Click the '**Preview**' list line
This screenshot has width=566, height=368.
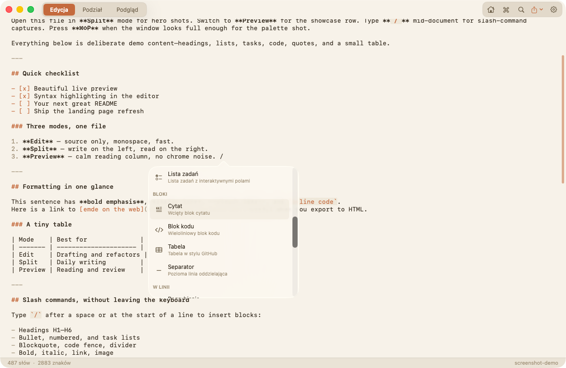(x=117, y=156)
